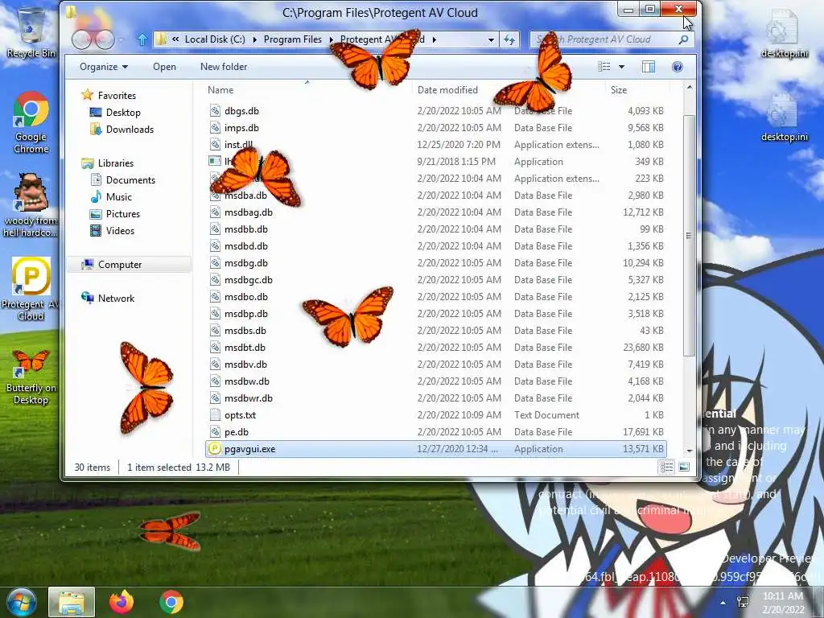Select Network in navigation pane

tap(109, 298)
